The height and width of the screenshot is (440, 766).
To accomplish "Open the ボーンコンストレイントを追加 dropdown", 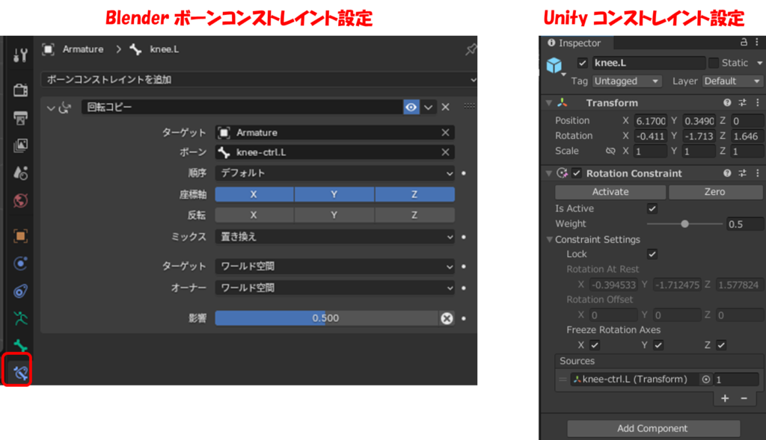I will coord(259,79).
